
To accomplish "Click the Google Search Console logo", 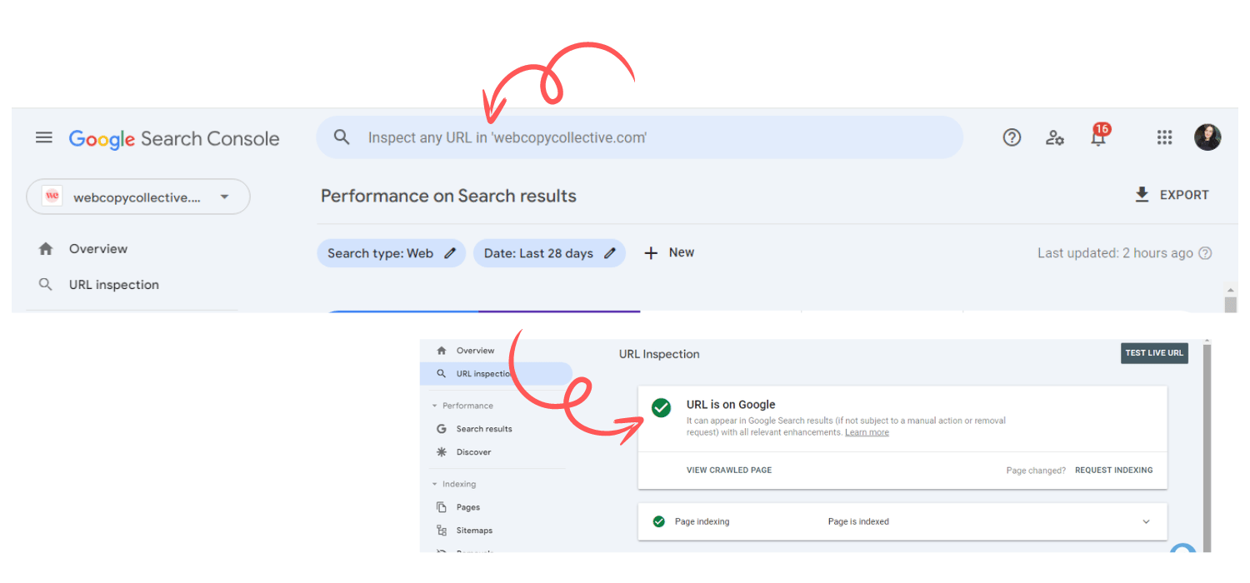I will coord(174,139).
